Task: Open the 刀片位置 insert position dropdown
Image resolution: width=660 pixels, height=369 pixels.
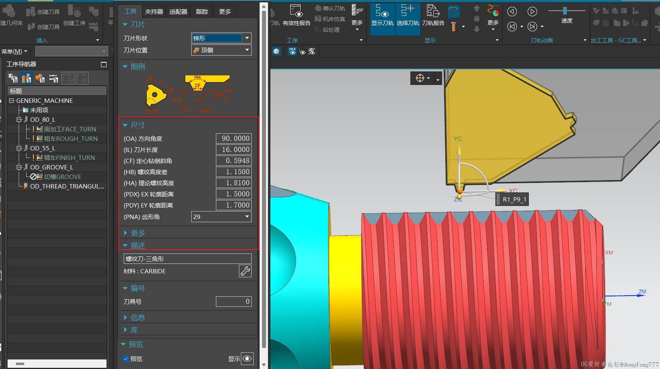Action: click(221, 50)
